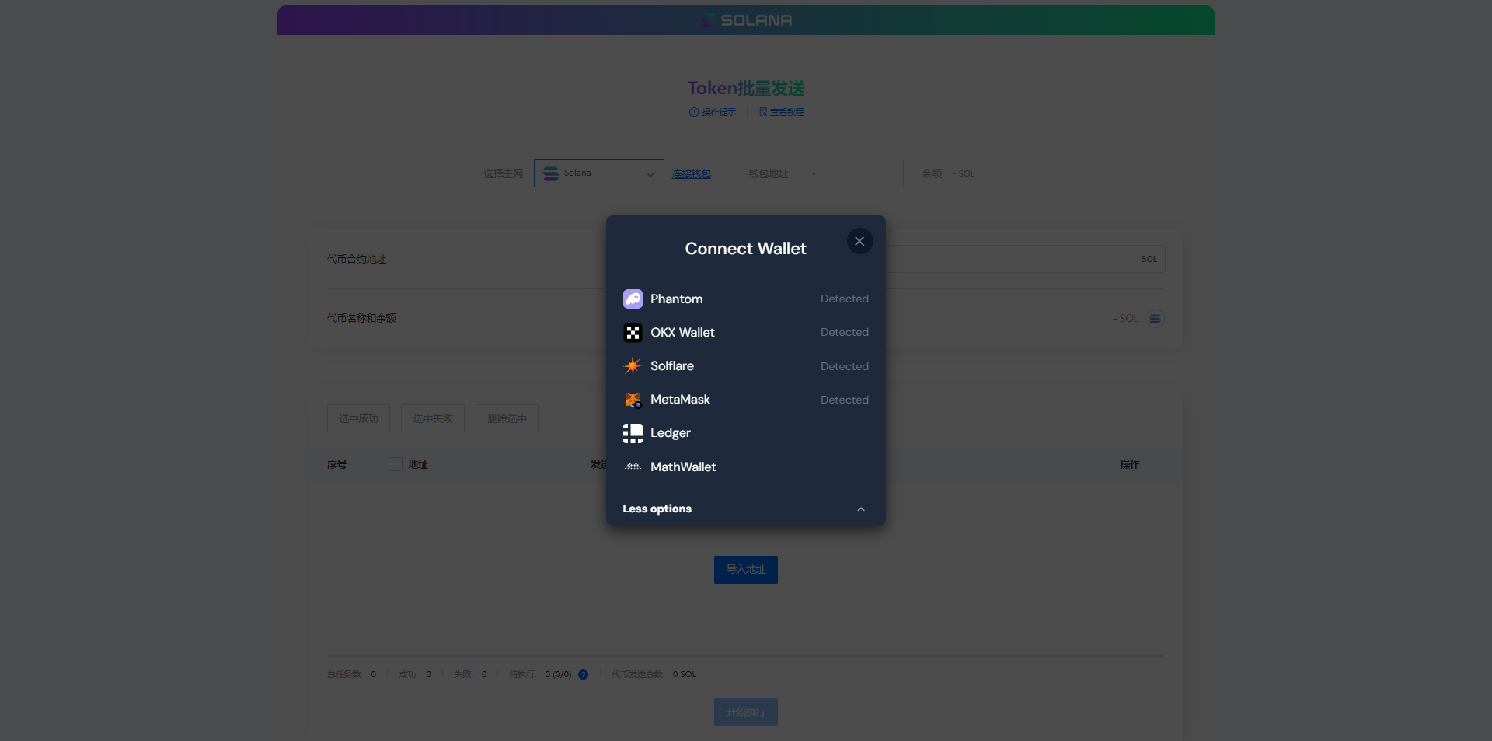The image size is (1492, 741).
Task: Click the Solflare sun icon
Action: (x=633, y=366)
